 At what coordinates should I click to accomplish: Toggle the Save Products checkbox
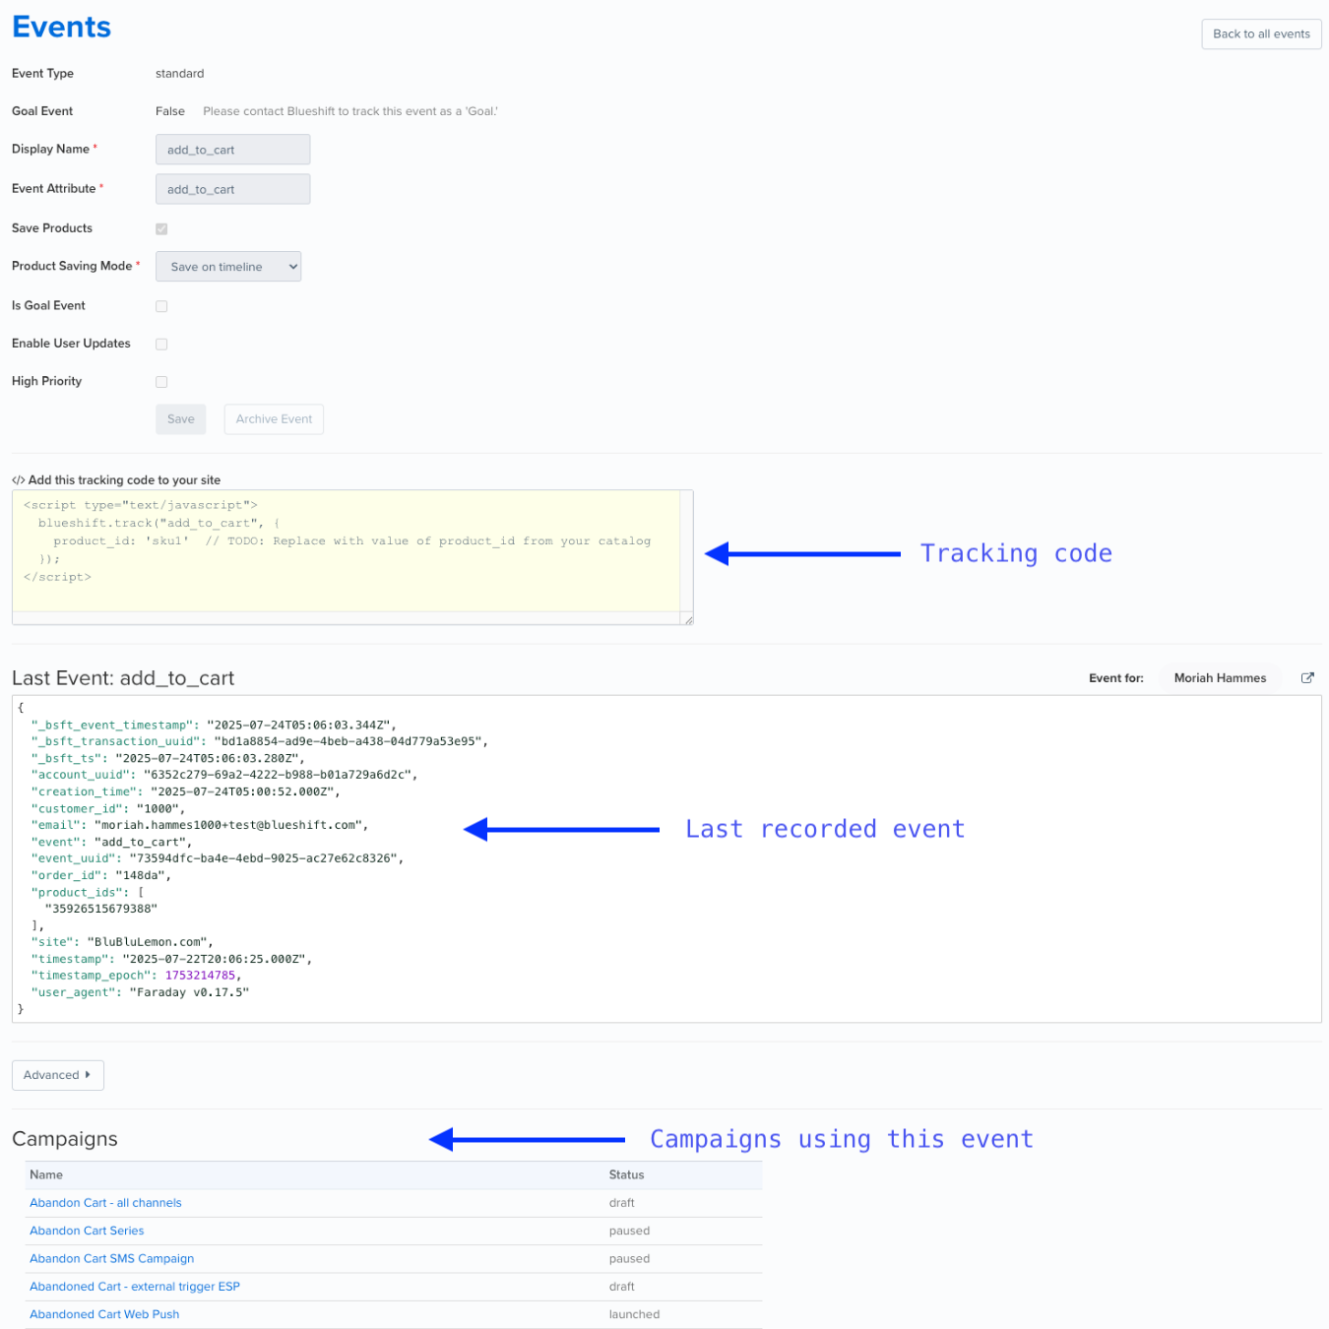tap(161, 228)
